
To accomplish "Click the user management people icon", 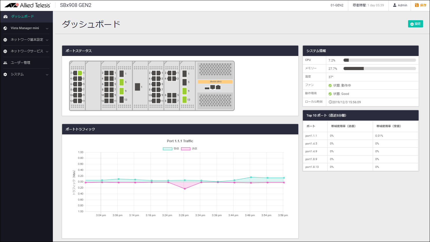I will [x=5, y=63].
